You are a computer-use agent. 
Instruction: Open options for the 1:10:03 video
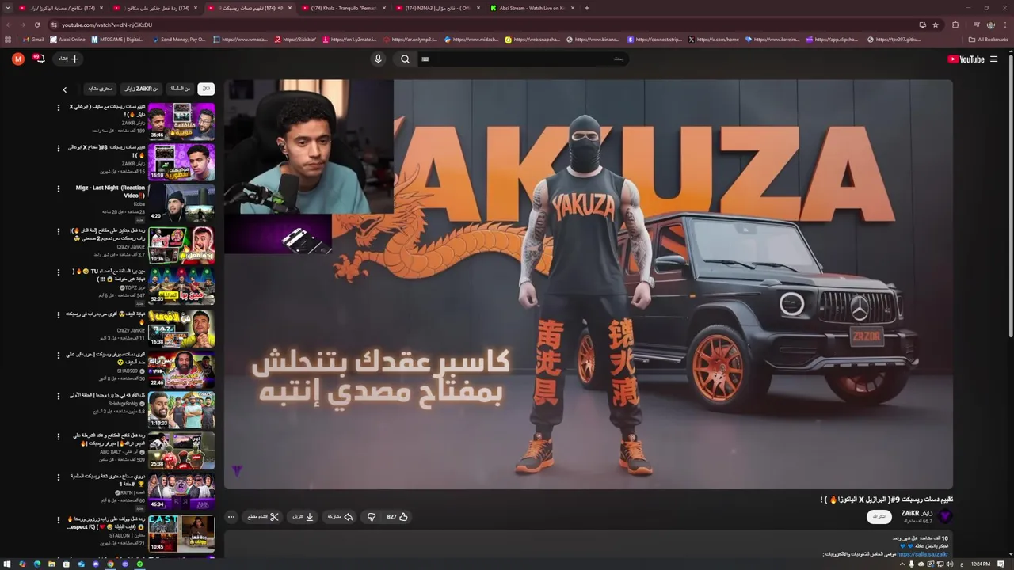pos(58,396)
